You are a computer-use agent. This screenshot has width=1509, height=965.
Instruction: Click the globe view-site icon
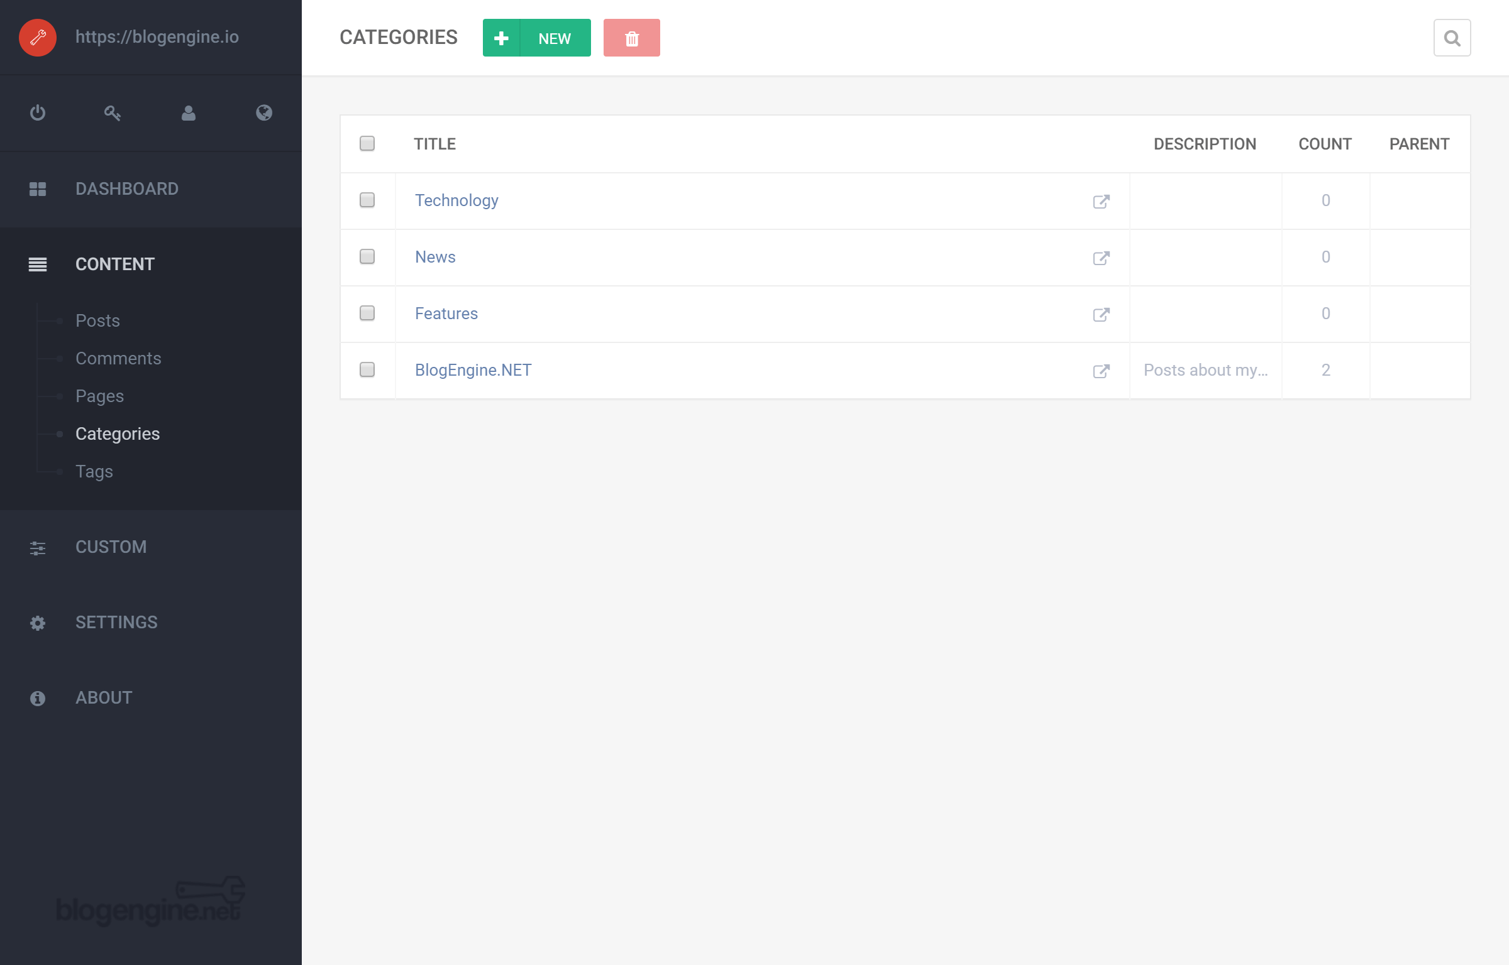tap(264, 113)
